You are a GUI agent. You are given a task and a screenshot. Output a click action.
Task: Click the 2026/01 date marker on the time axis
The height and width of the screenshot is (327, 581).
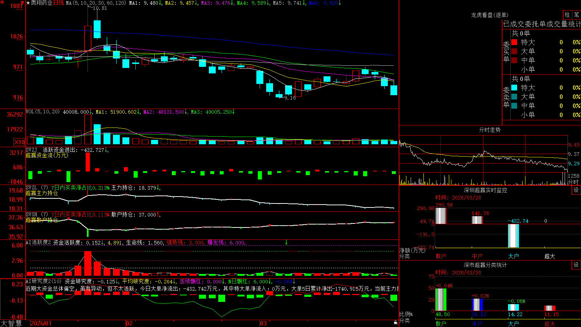pos(41,323)
